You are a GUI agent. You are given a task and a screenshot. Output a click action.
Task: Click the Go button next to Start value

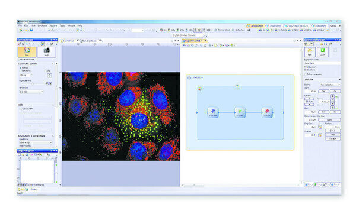[x=335, y=91]
